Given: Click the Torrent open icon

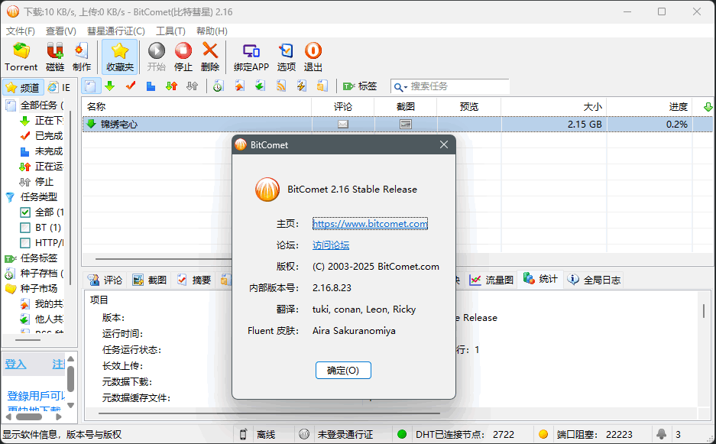Looking at the screenshot, I should [x=21, y=52].
